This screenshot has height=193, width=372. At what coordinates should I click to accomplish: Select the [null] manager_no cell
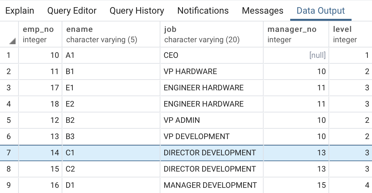(296, 55)
